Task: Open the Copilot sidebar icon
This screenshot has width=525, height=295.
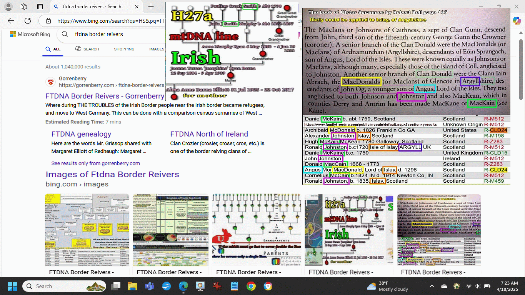Action: pos(517,21)
